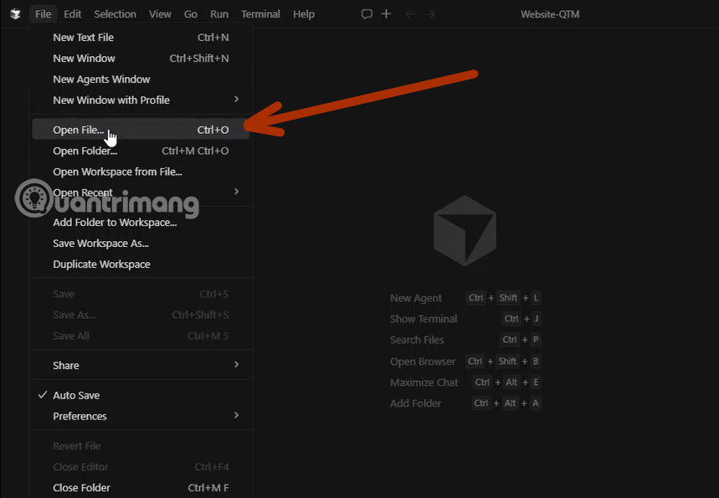Expand the Share submenu
Image resolution: width=719 pixels, height=498 pixels.
click(x=65, y=365)
